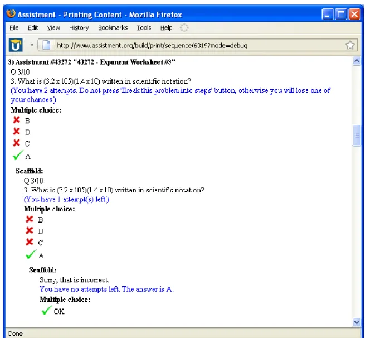Screen dimensions: 366x338
Task: Bookmark this page with the star icon
Action: (x=350, y=45)
